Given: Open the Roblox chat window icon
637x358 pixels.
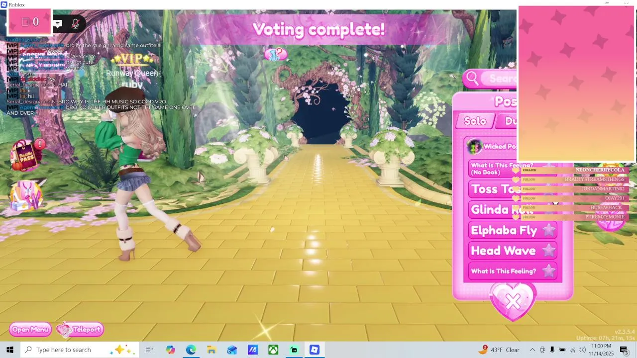Looking at the screenshot, I should (58, 23).
